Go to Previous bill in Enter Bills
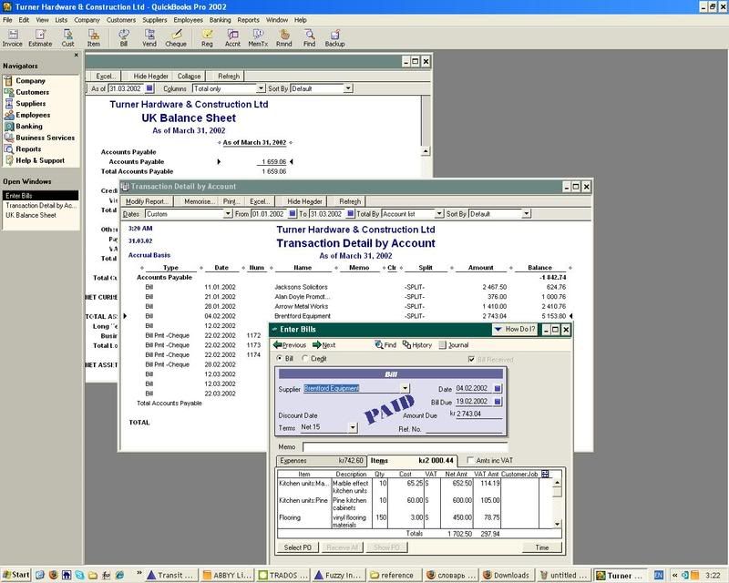 [x=290, y=345]
